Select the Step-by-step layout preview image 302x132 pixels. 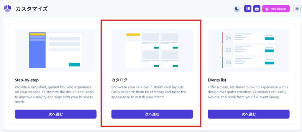55,50
